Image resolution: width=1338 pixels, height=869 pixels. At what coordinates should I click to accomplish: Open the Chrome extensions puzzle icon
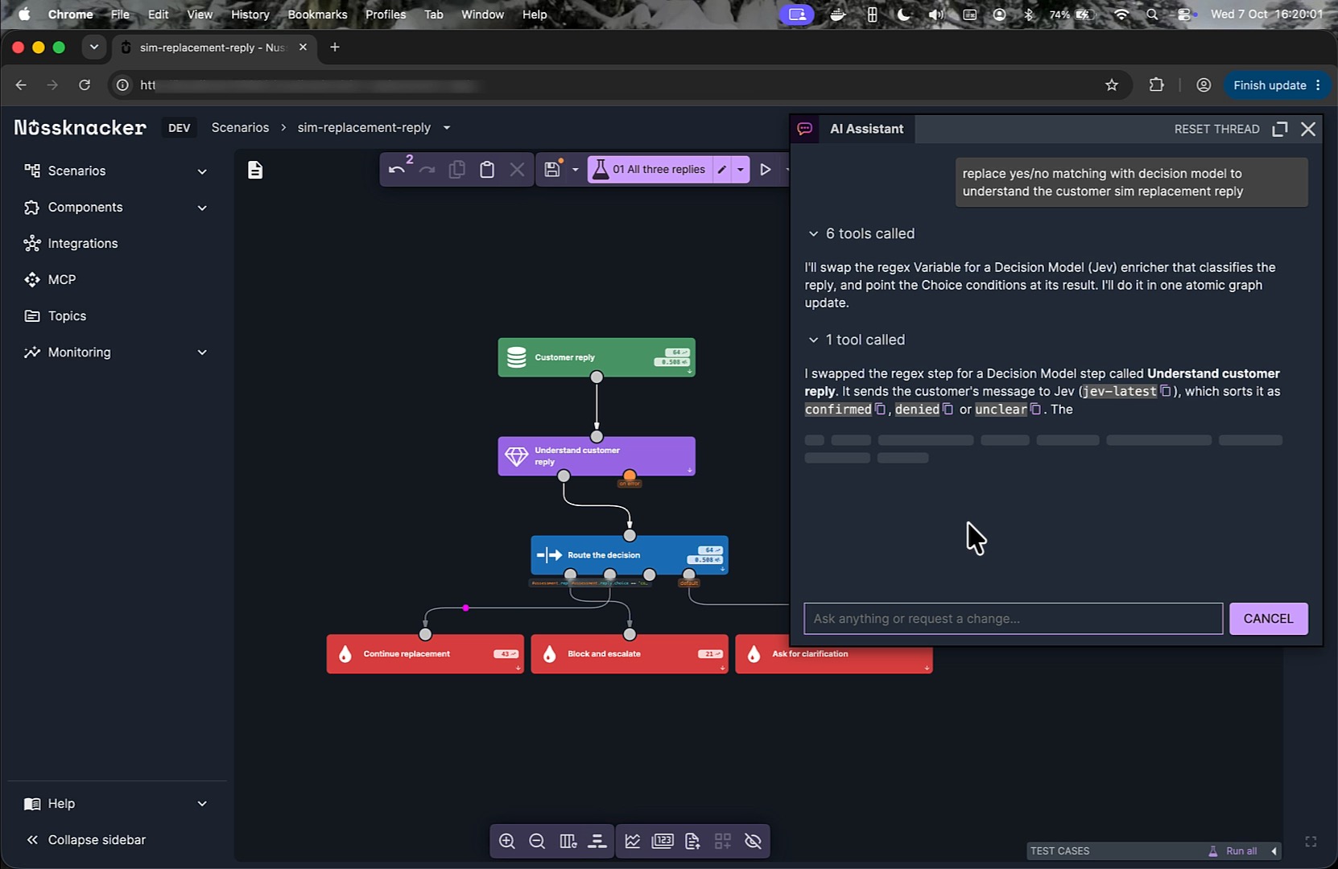point(1156,85)
